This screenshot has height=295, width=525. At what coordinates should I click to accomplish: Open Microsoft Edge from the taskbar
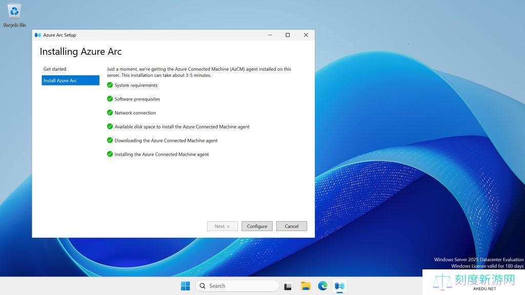point(322,286)
